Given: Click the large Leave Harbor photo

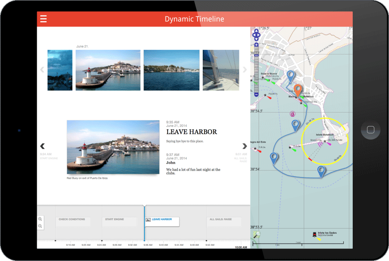Looking at the screenshot, I should 113,147.
